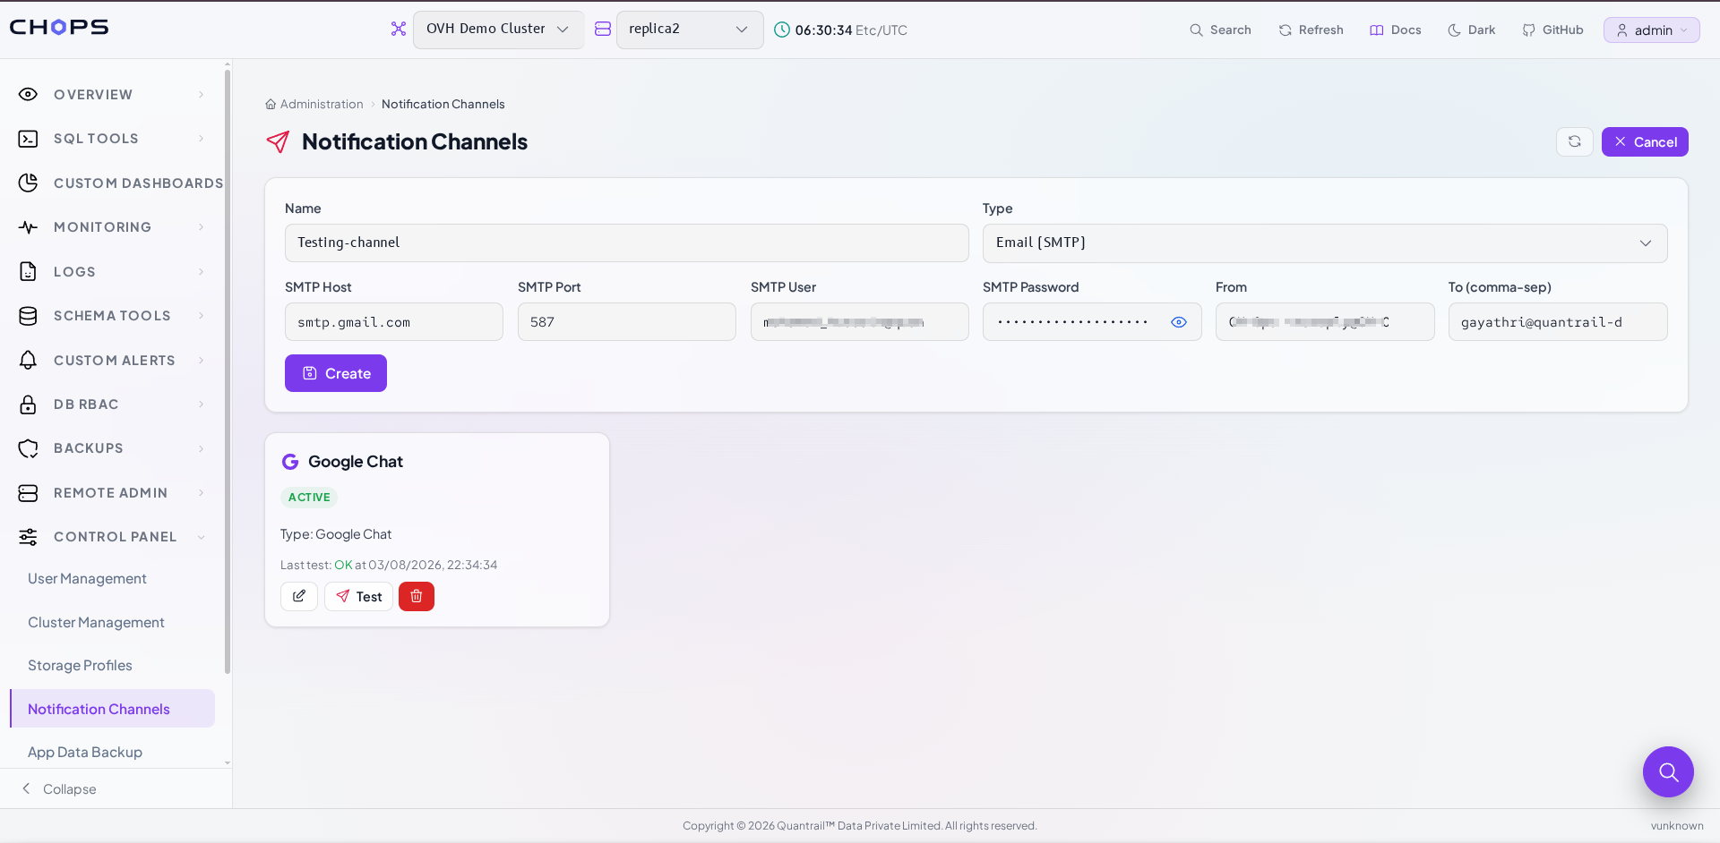
Task: Click the DB RBAC lock icon
Action: [28, 404]
